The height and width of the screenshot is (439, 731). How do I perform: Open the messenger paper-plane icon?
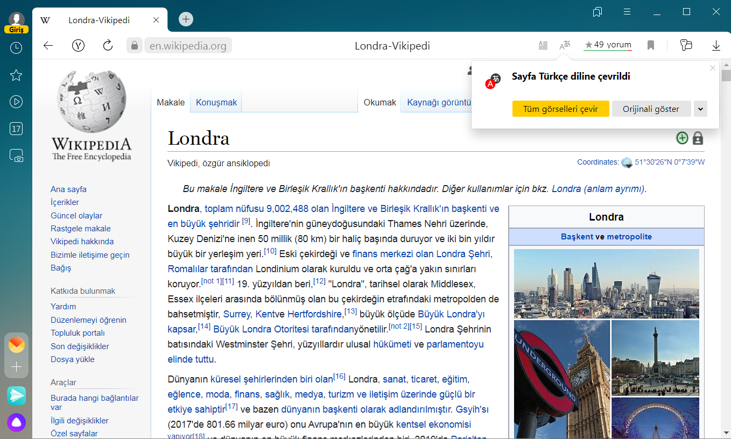click(16, 395)
